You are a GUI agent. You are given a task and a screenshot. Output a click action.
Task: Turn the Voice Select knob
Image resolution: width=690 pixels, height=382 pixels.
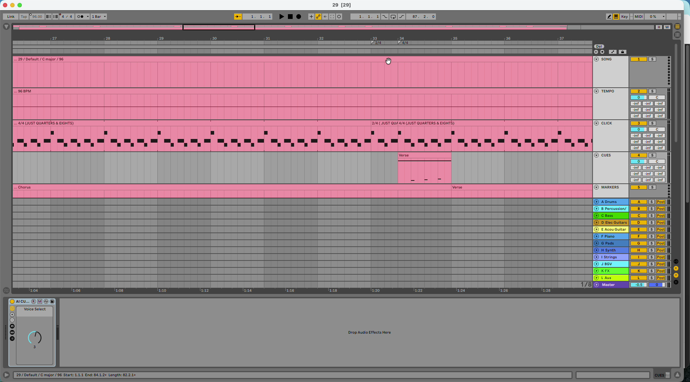(x=35, y=338)
